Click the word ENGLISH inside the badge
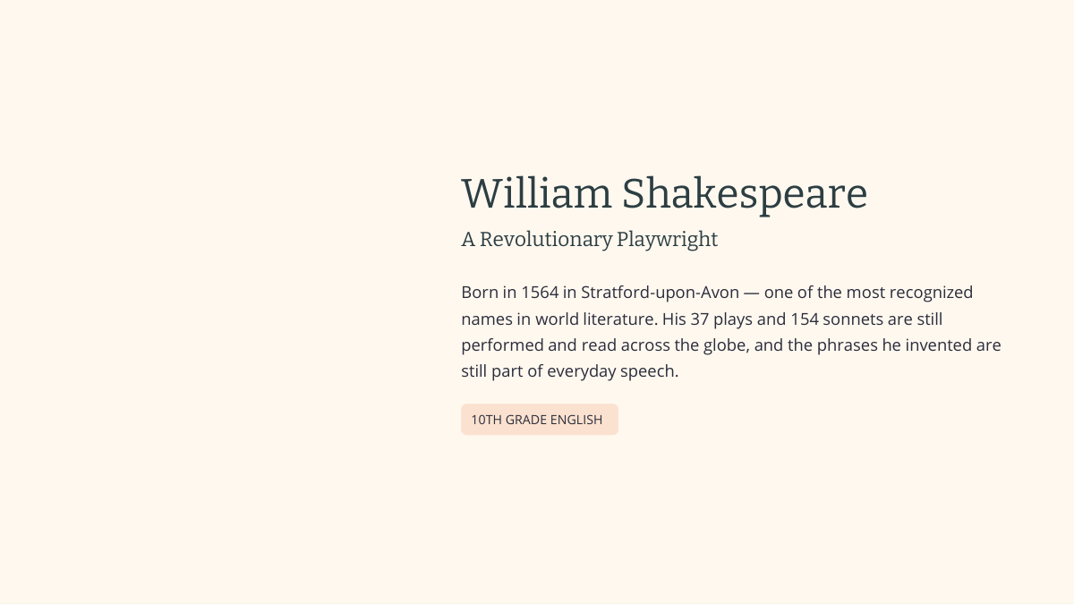This screenshot has height=604, width=1074. coord(576,420)
